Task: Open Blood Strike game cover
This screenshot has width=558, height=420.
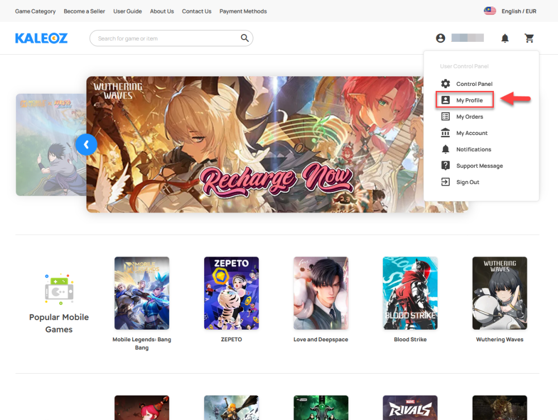Action: point(410,293)
